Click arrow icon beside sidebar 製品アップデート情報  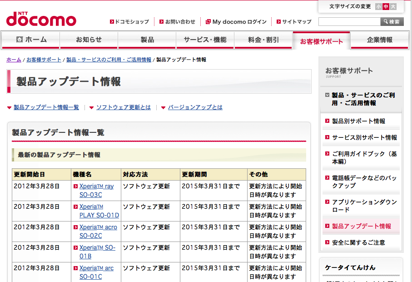tap(327, 226)
